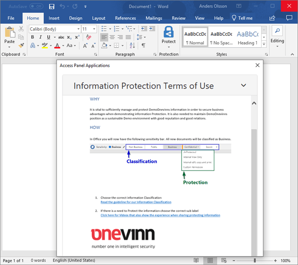Toggle the Align Left button

[104, 37]
